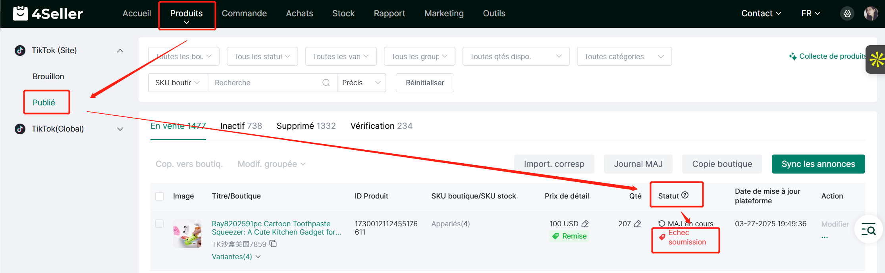This screenshot has width=885, height=273.
Task: Open the Commande menu
Action: 244,13
